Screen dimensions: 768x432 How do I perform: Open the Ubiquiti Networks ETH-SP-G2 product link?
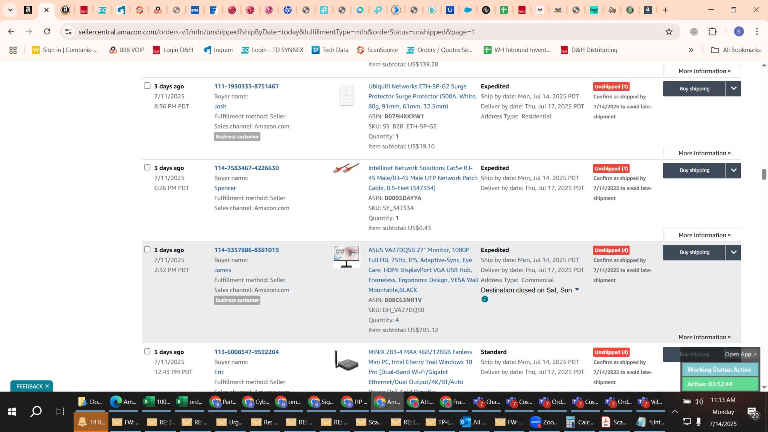(x=422, y=96)
